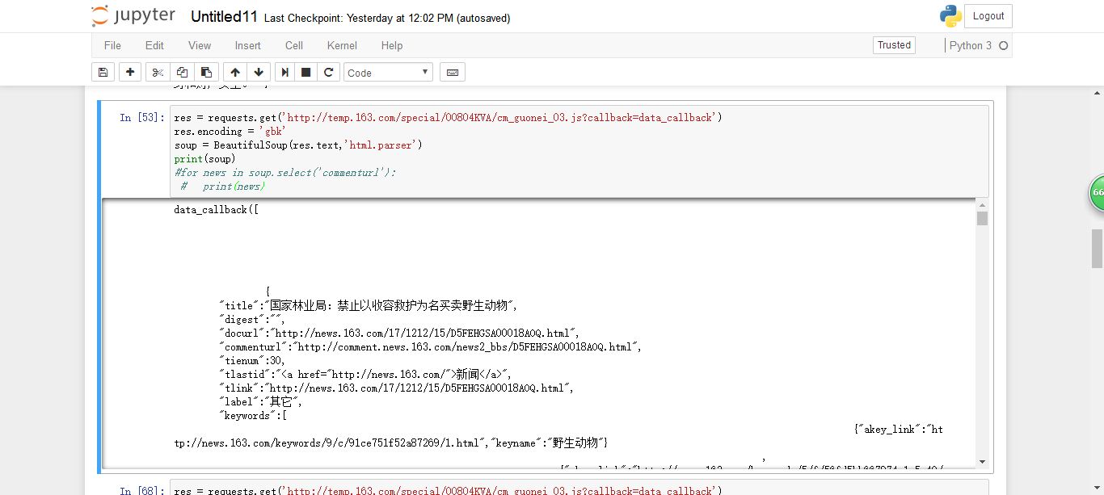1104x495 pixels.
Task: Copy selected cells icon
Action: 182,73
